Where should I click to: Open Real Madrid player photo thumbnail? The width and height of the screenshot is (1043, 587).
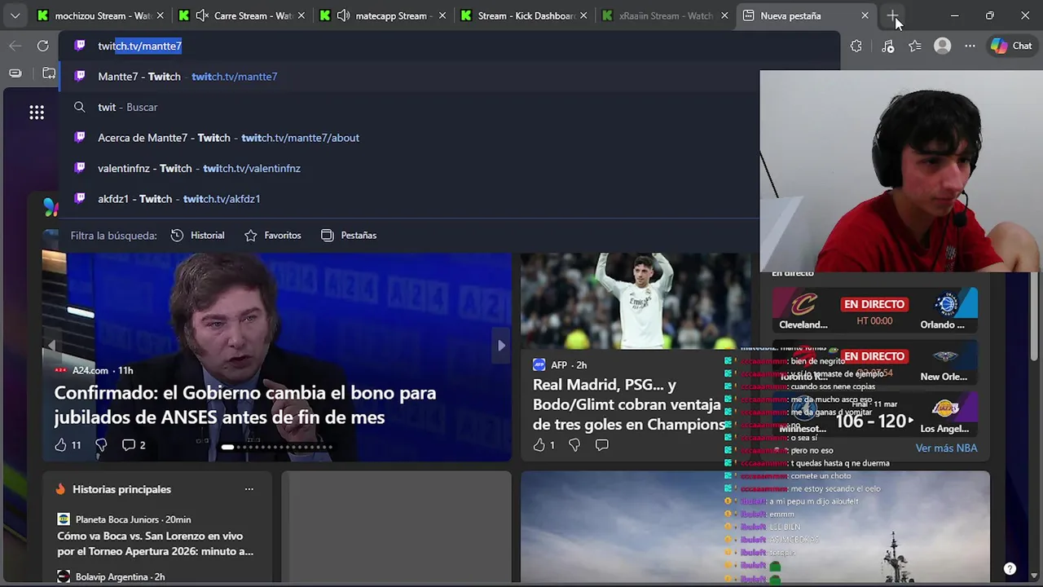[636, 301]
